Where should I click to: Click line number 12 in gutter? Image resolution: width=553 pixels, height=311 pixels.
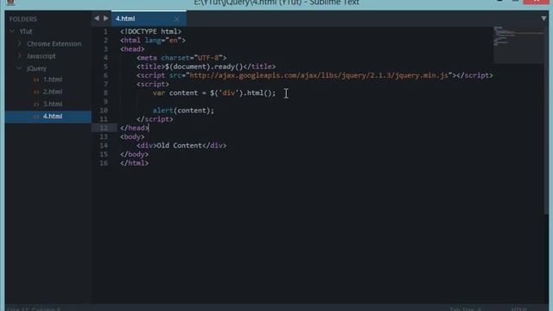104,128
